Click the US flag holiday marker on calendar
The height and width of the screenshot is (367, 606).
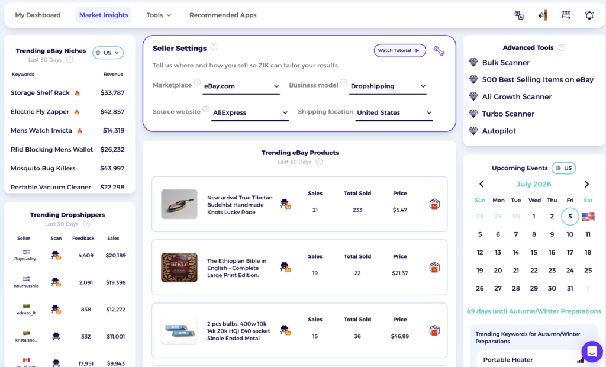click(588, 216)
